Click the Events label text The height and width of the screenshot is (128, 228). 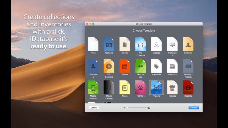(125, 74)
